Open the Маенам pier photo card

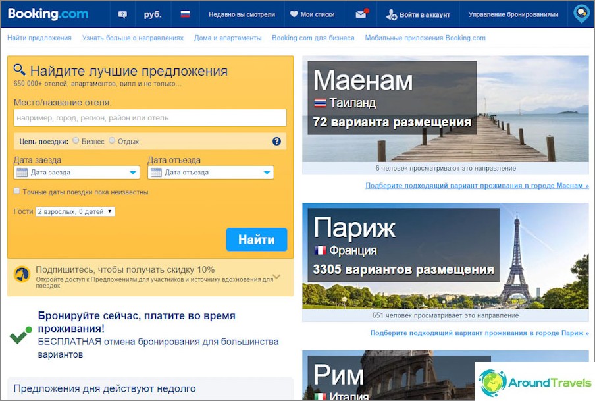click(x=446, y=109)
